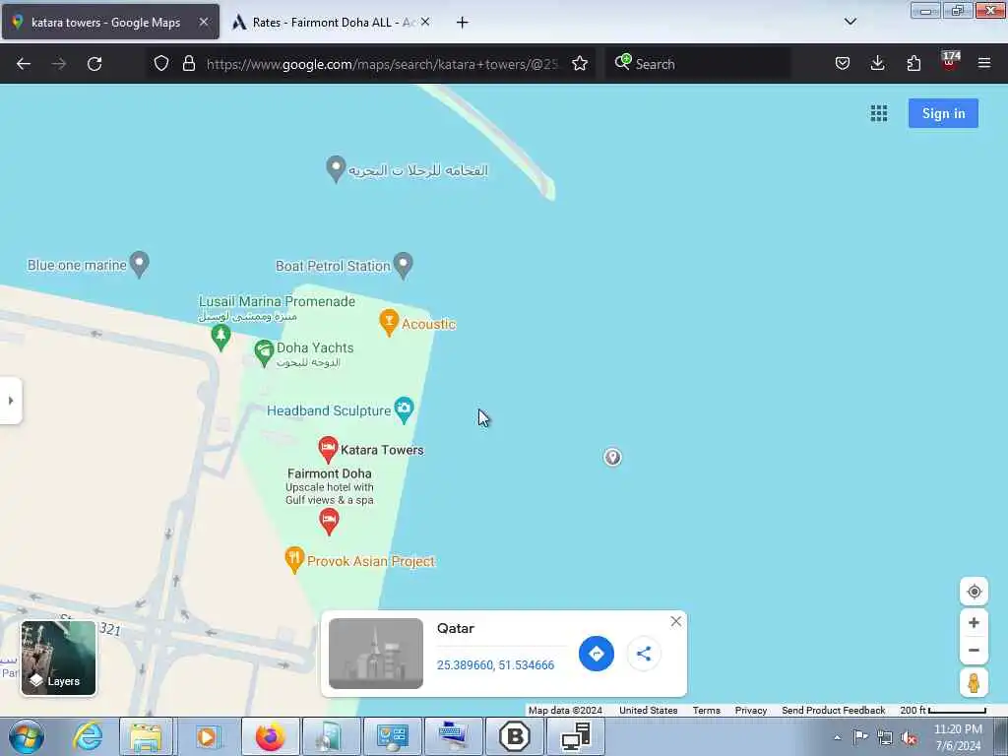Close the Rates Fairmont Doha tab
Image resolution: width=1008 pixels, height=756 pixels.
(425, 22)
